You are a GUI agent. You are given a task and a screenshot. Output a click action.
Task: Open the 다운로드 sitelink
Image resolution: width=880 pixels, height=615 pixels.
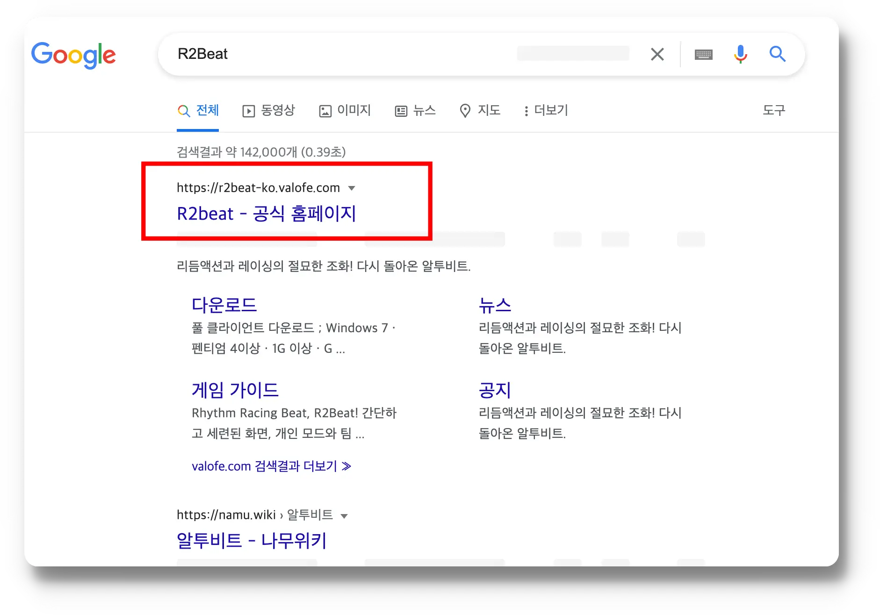click(224, 305)
